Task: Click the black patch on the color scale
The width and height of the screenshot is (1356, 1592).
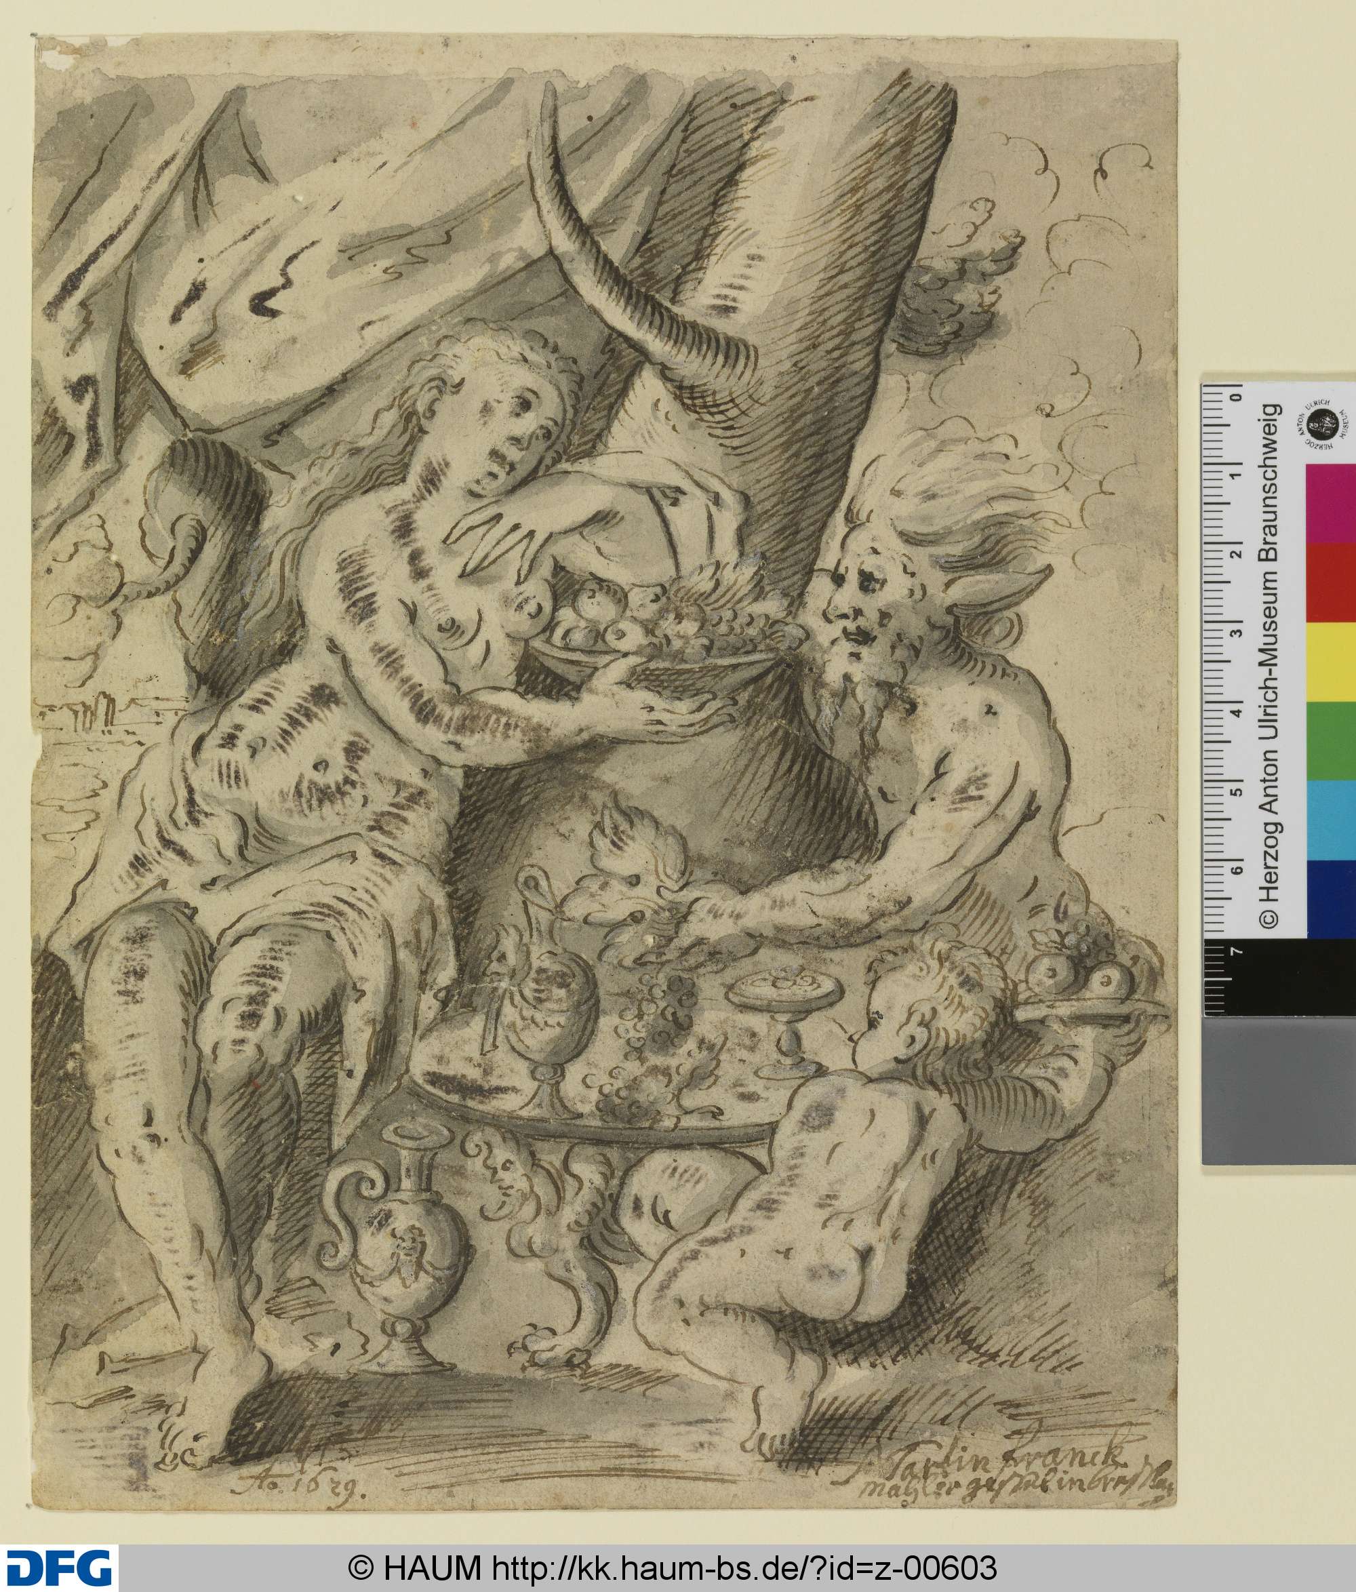Action: coord(1279,977)
